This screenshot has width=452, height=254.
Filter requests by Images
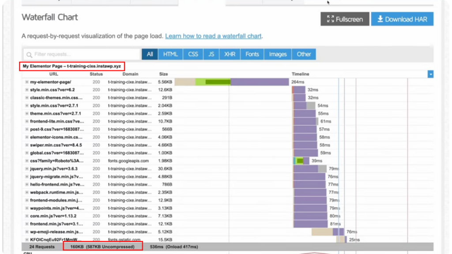click(x=278, y=54)
